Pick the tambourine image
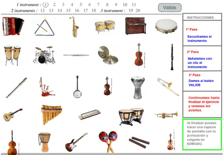This screenshot has height=155, width=224. [166, 26]
